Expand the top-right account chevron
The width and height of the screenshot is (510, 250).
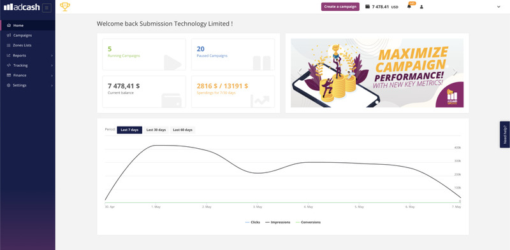499,7
